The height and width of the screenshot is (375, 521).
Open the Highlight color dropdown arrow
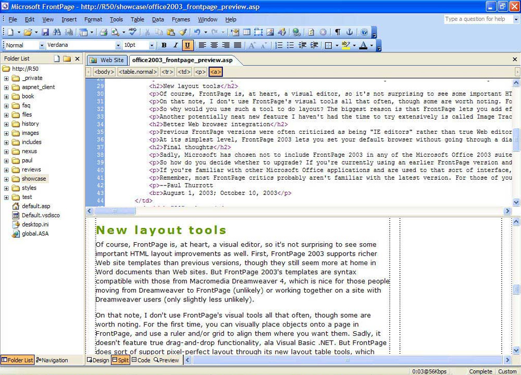tap(354, 45)
